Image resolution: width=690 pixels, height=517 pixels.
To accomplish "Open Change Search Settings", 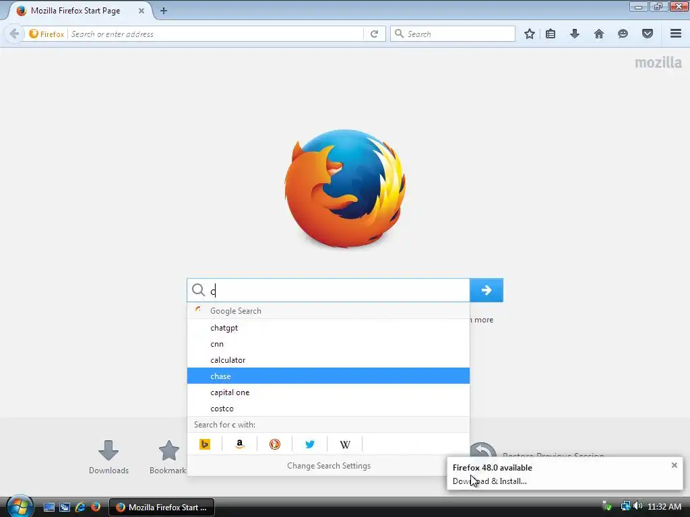I will click(x=328, y=466).
